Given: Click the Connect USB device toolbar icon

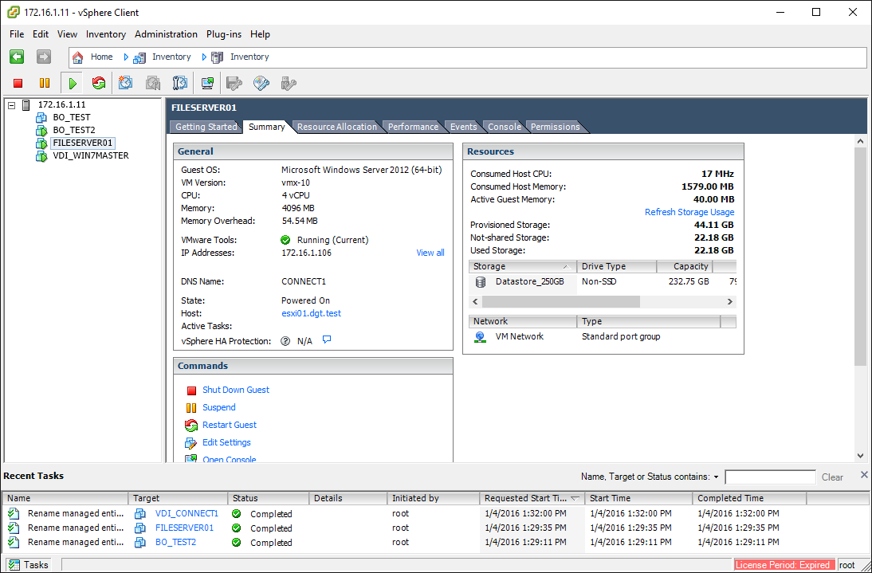Looking at the screenshot, I should click(289, 84).
